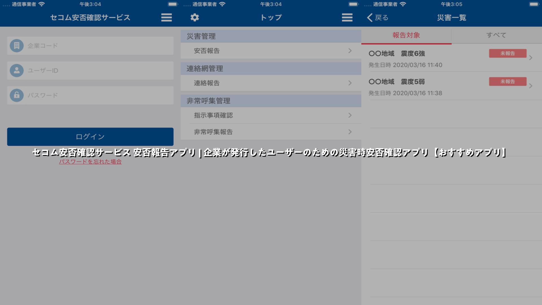542x305 pixels.
Task: Click the 連絡網管理 section header
Action: 271,68
